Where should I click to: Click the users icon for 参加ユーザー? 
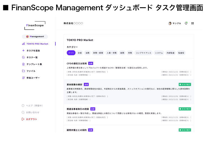click(x=23, y=78)
